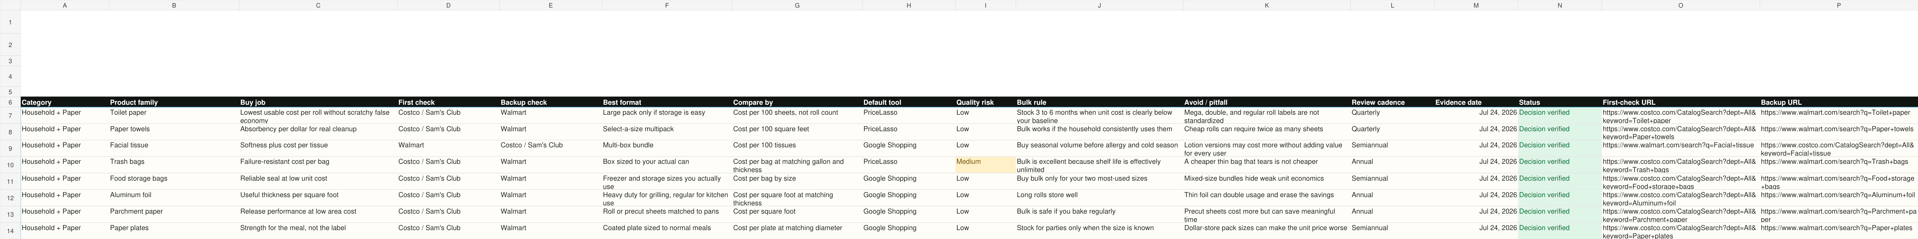Click 'Cost per 100 square feet' cell
The height and width of the screenshot is (239, 1918).
pos(797,132)
